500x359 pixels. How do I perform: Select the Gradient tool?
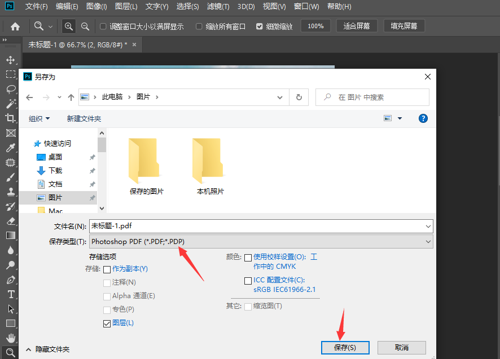(x=11, y=236)
